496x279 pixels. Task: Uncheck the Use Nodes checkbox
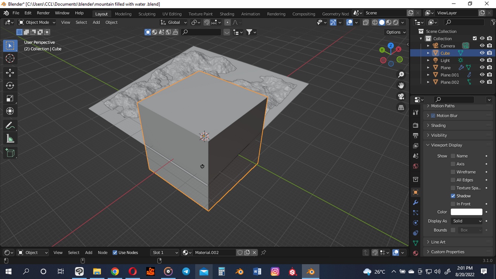click(x=115, y=253)
